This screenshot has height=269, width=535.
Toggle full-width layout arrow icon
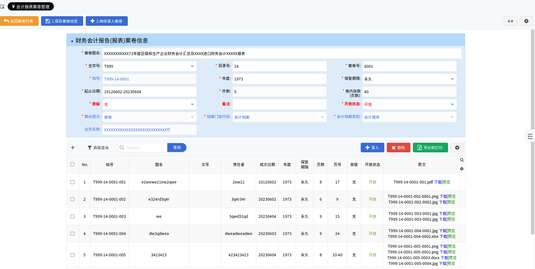(x=510, y=21)
